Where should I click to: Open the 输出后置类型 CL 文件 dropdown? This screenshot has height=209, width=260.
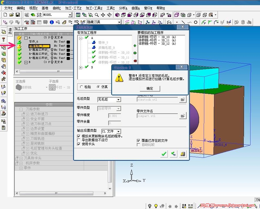tap(118, 131)
